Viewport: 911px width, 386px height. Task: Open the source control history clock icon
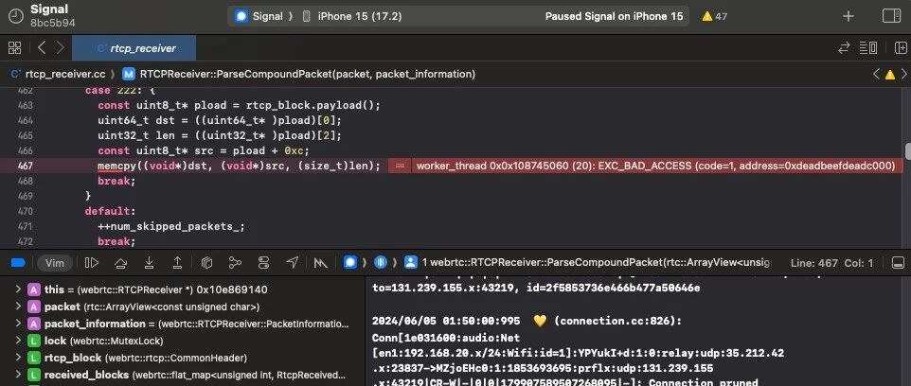click(x=15, y=16)
